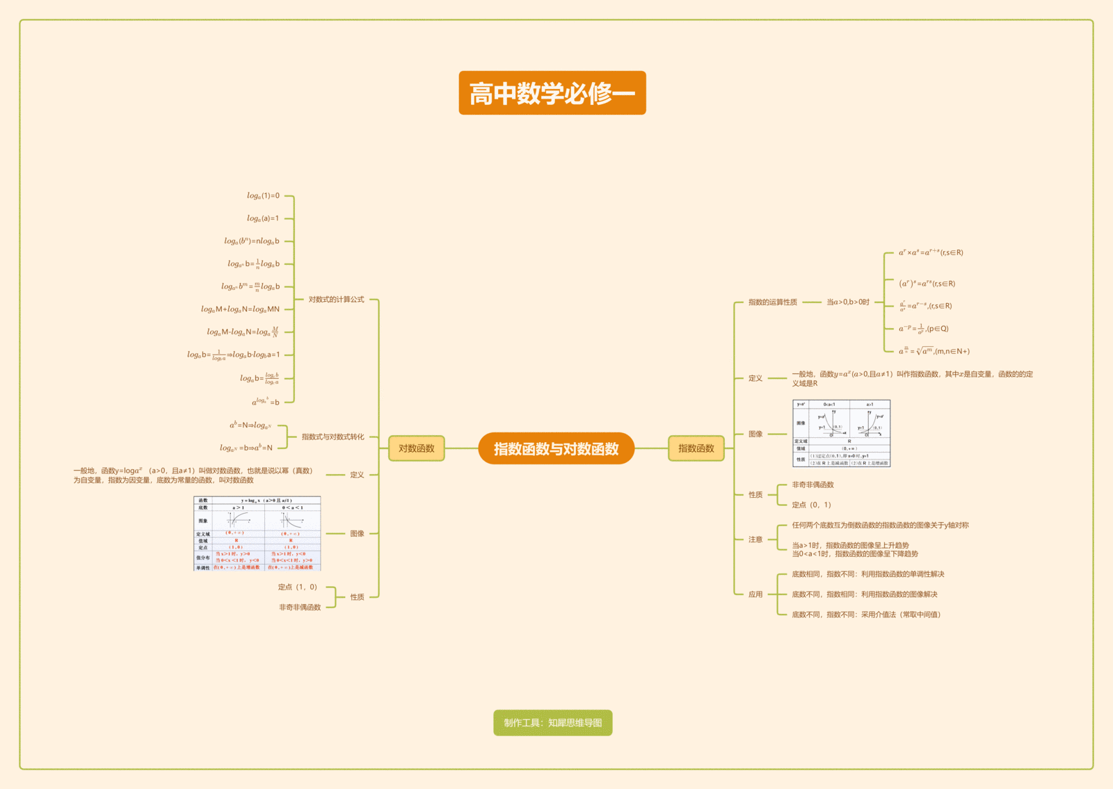The image size is (1113, 789).
Task: Select the radical formula with (m,n∈N+)
Action: [934, 351]
